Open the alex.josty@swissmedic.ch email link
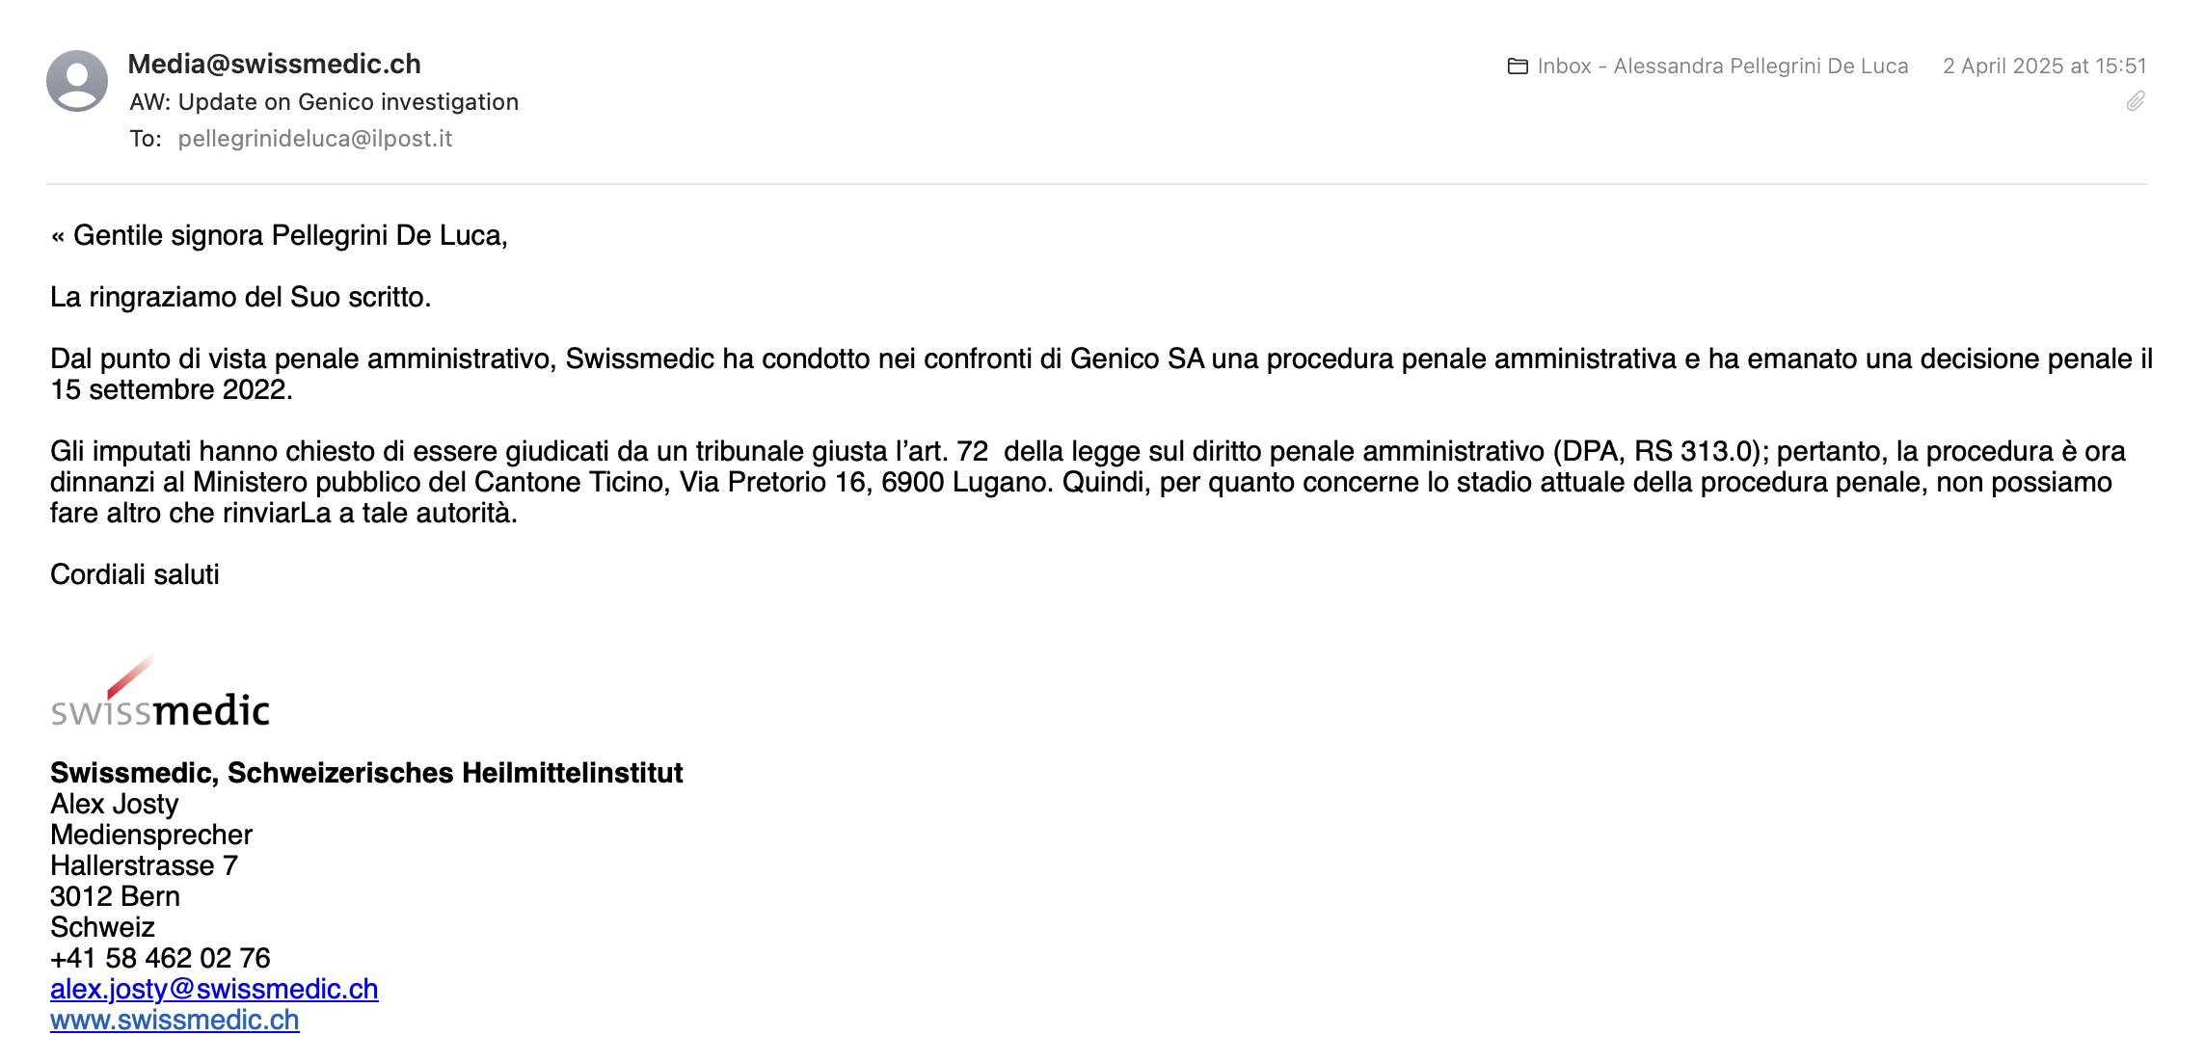Screen dimensions: 2204x1062 click(214, 989)
